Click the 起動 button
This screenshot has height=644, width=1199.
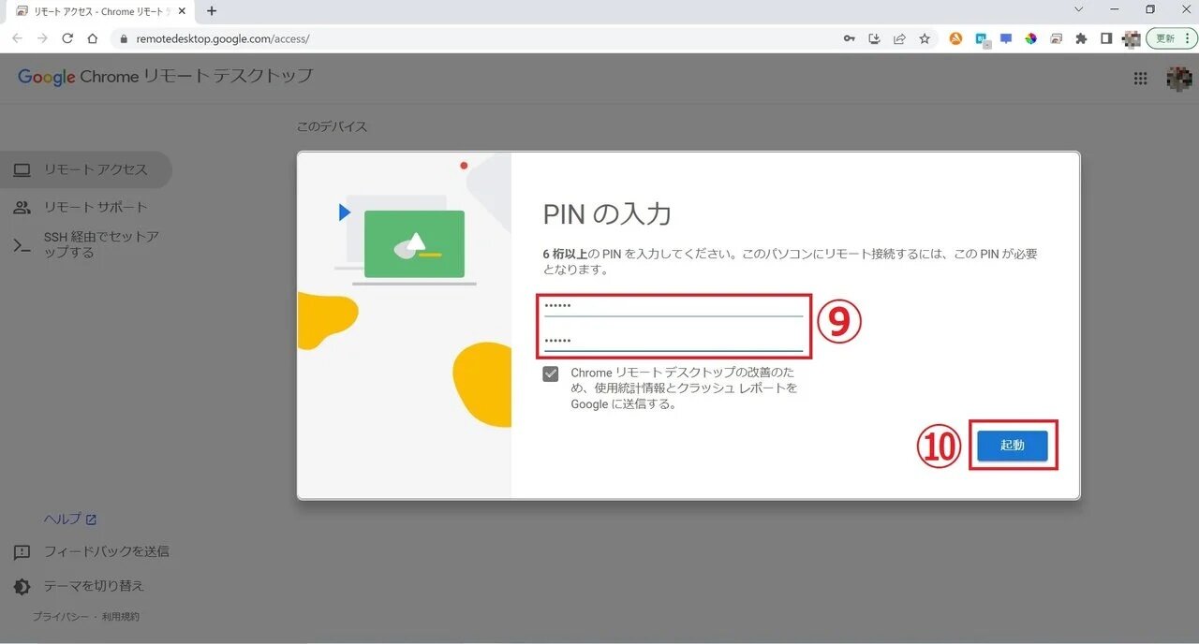(x=1012, y=446)
